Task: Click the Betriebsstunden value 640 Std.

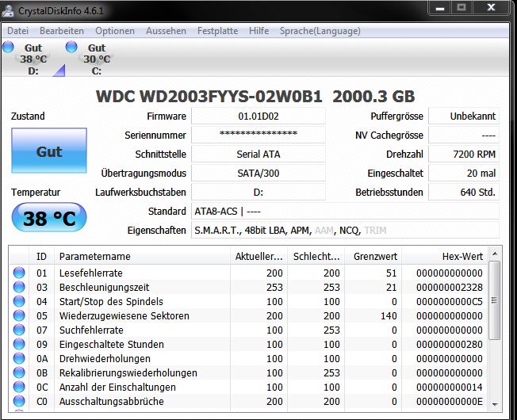Action: 464,192
